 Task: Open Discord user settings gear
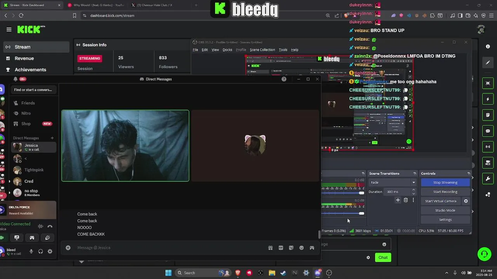(50, 251)
